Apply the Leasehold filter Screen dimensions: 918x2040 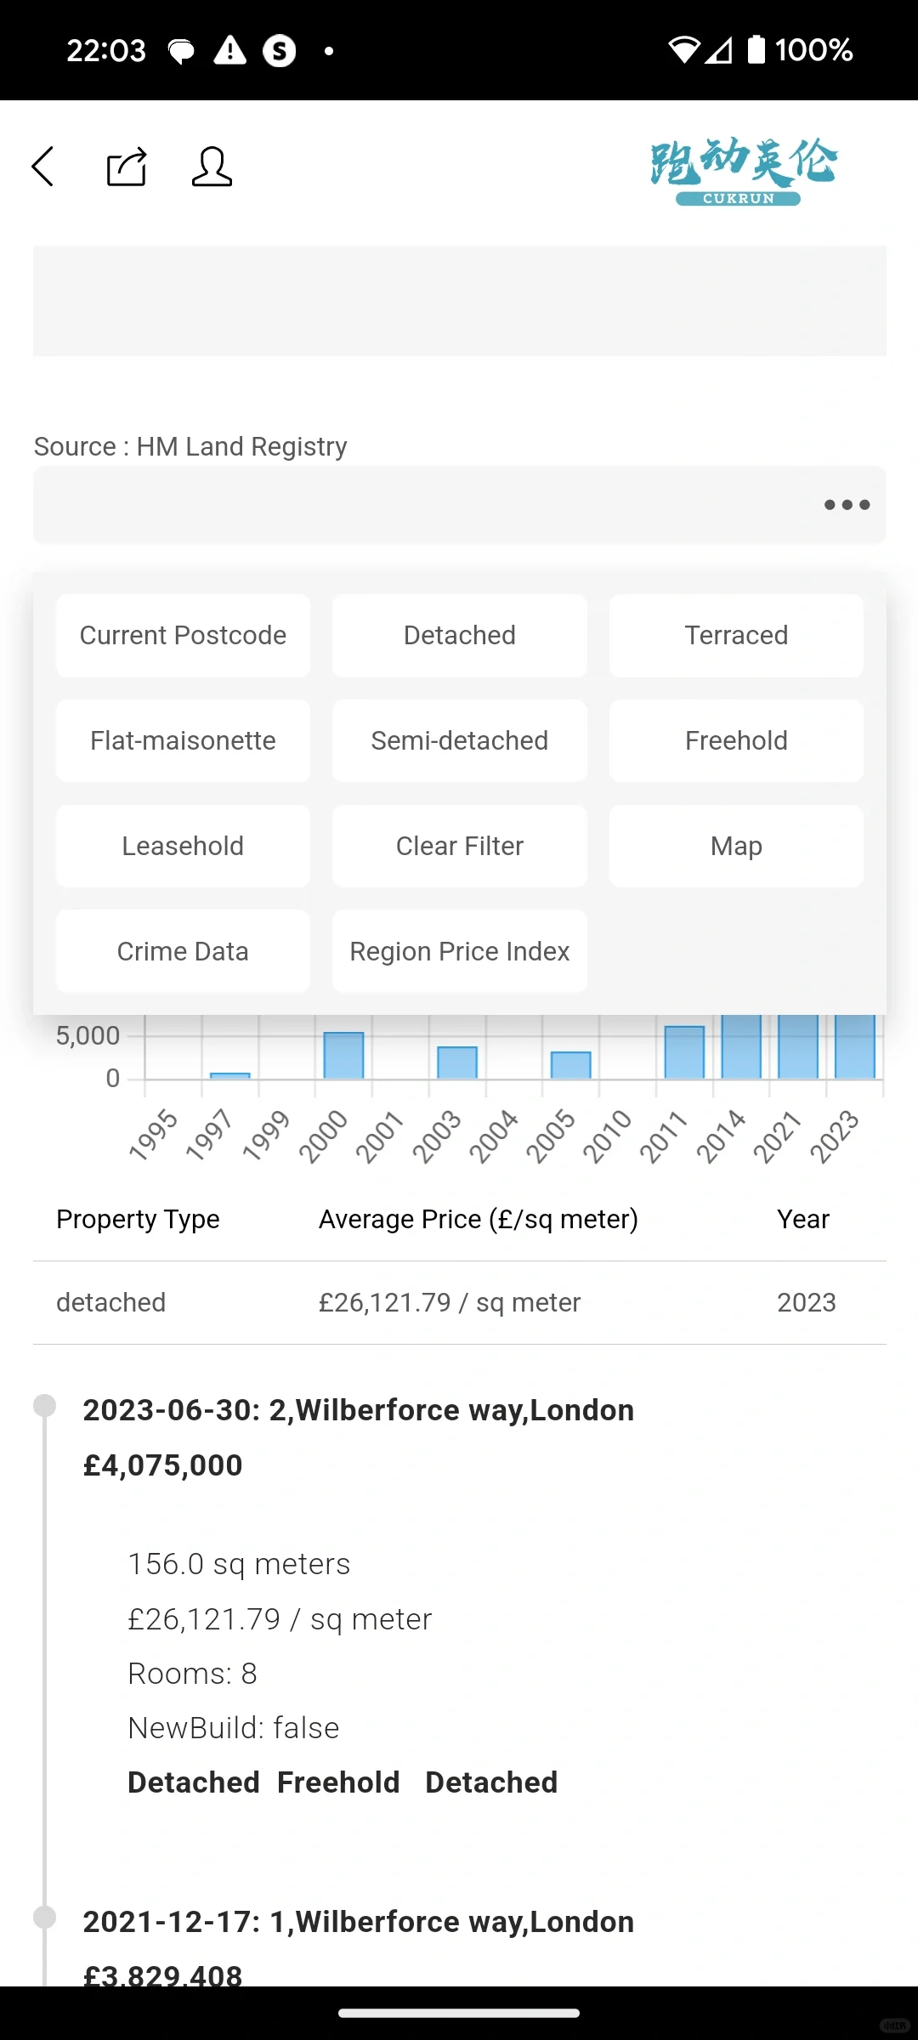(x=183, y=847)
